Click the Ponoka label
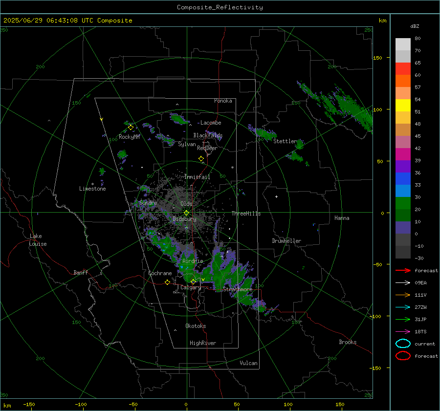The image size is (440, 411). pos(223,101)
